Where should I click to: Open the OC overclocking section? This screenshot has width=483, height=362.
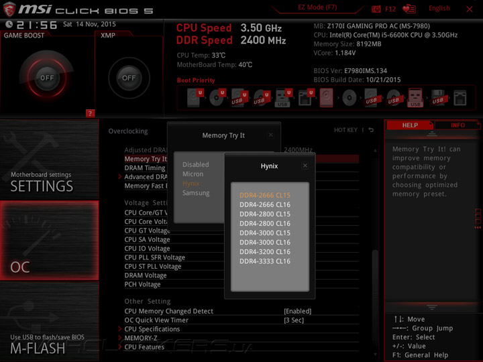[x=49, y=241]
